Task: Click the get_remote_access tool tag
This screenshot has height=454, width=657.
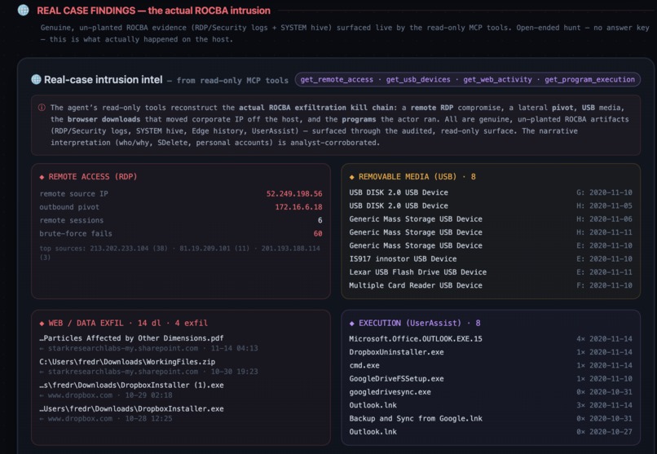Action: point(337,80)
